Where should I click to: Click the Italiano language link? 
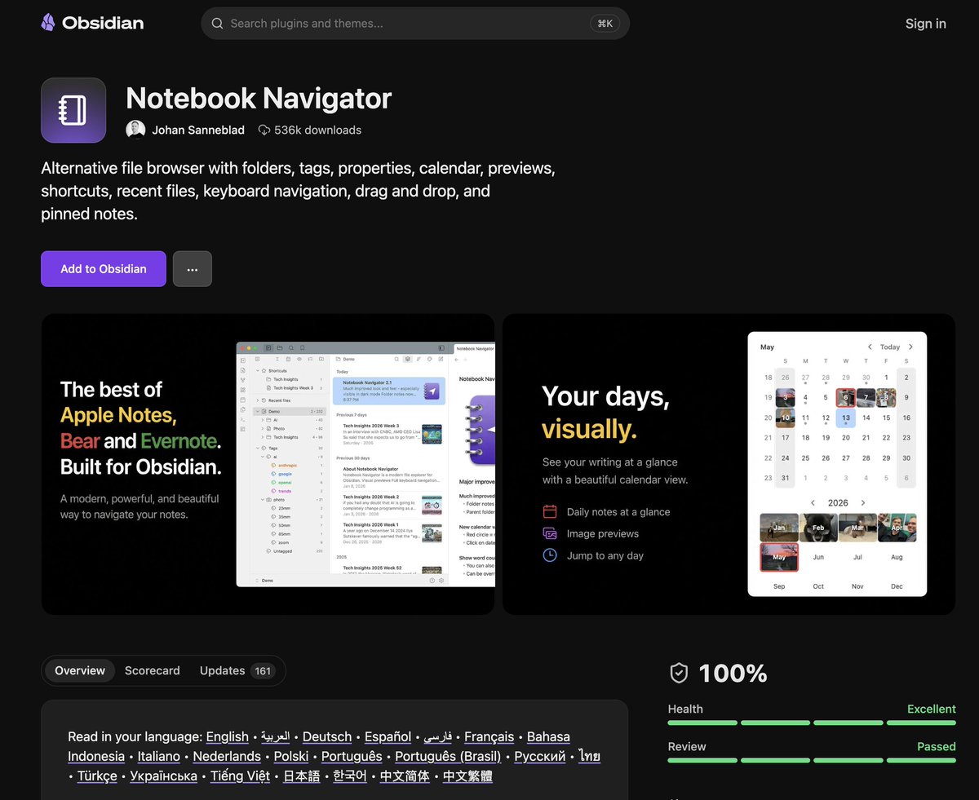(159, 756)
